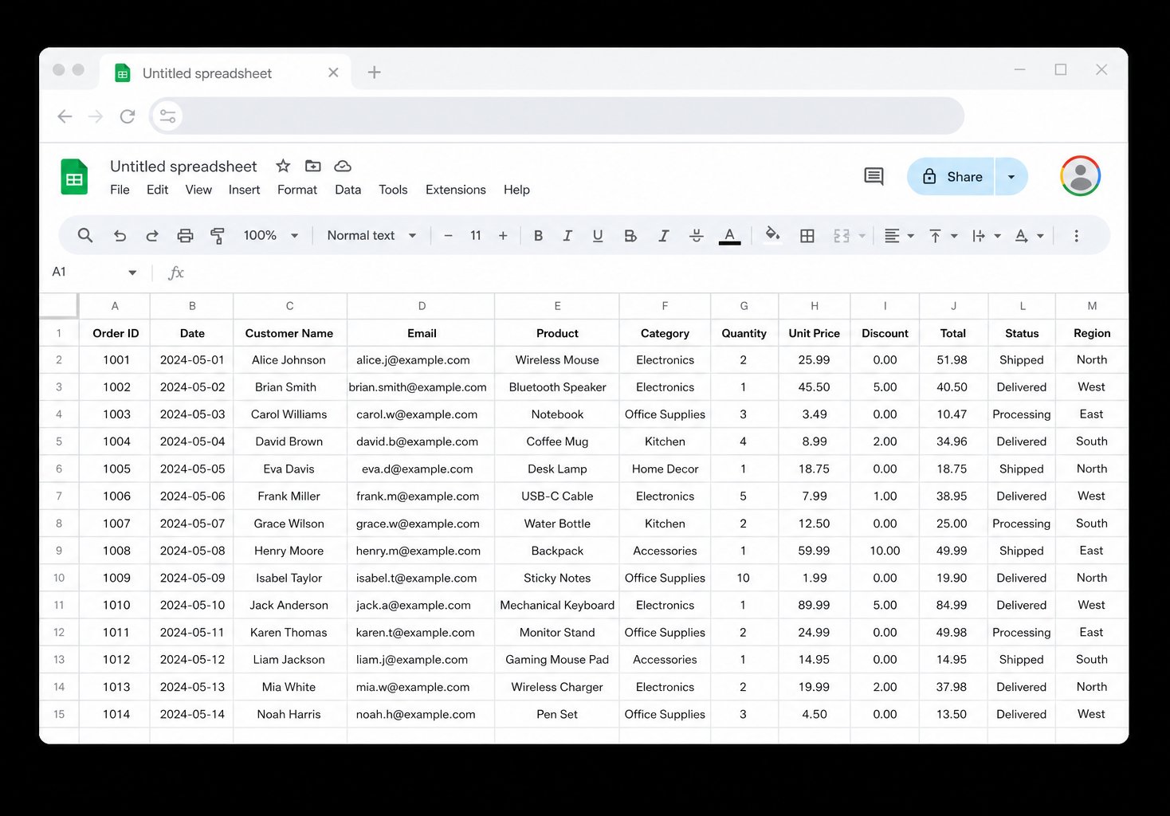The width and height of the screenshot is (1170, 816).
Task: Open the 100% zoom dropdown
Action: (271, 235)
